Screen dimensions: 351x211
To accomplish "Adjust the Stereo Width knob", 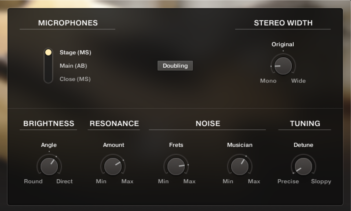I will 283,66.
